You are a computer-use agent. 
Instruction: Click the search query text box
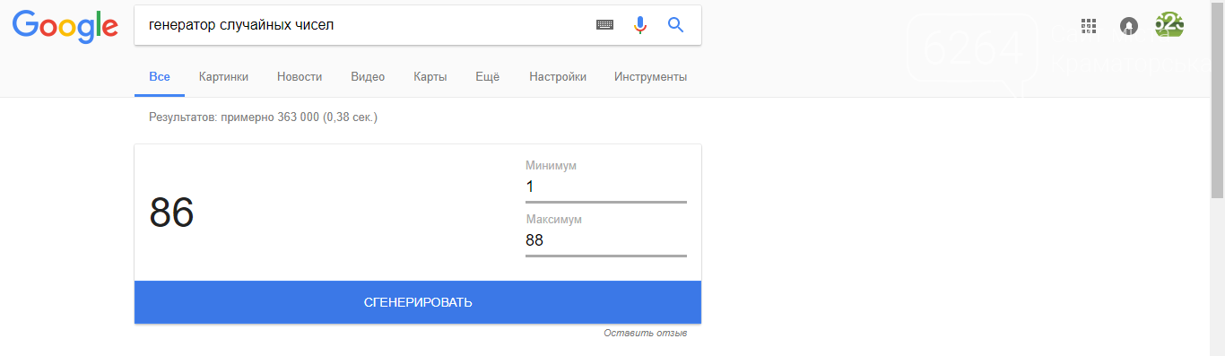(359, 25)
